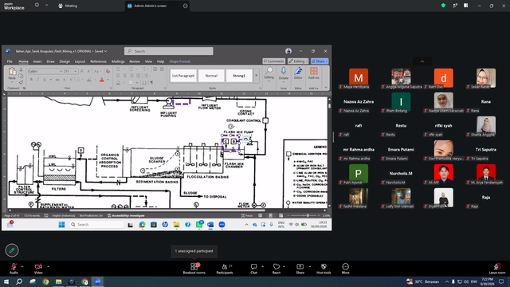Screen dimensions: 510x287
Task: Open the Shape Format tab in Word
Action: pos(179,61)
